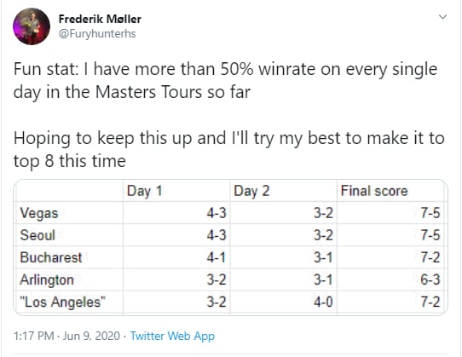The image size is (462, 357).
Task: Click the Vegas row label
Action: click(39, 213)
